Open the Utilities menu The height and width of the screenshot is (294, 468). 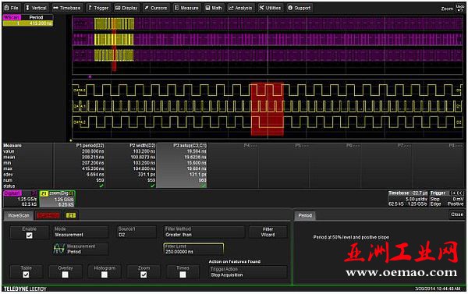tap(270, 8)
